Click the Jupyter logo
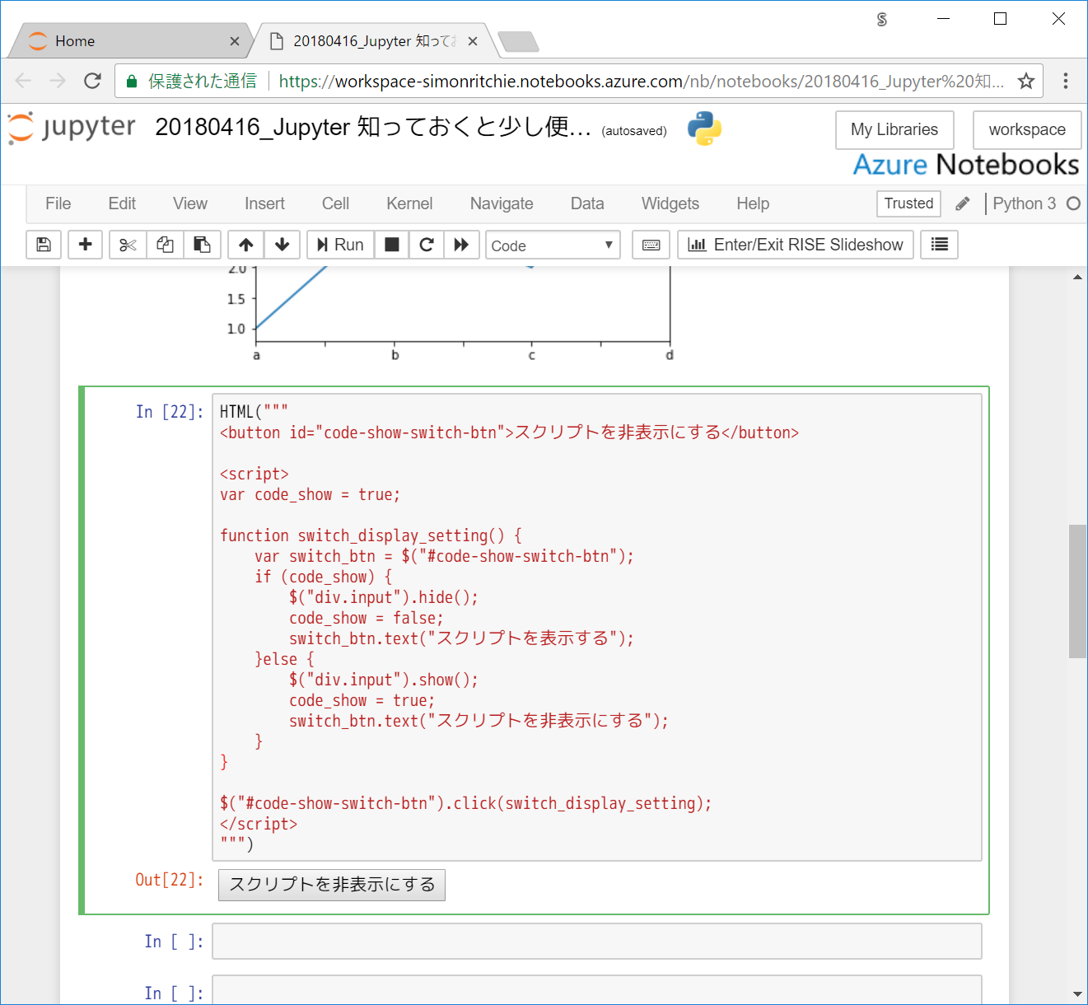 72,128
